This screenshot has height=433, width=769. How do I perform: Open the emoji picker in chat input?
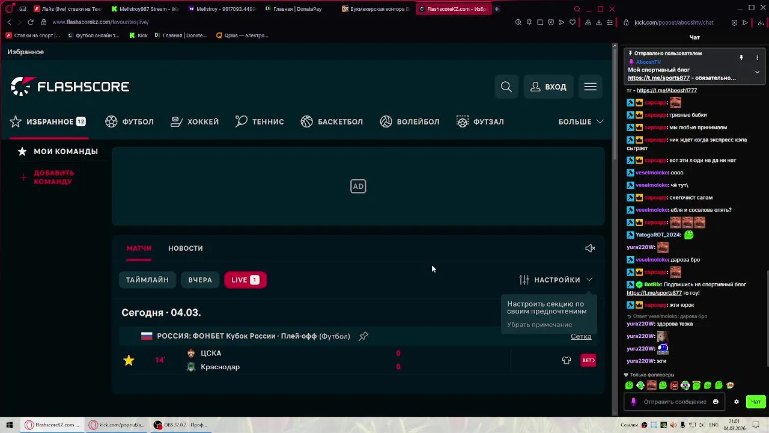tap(716, 402)
